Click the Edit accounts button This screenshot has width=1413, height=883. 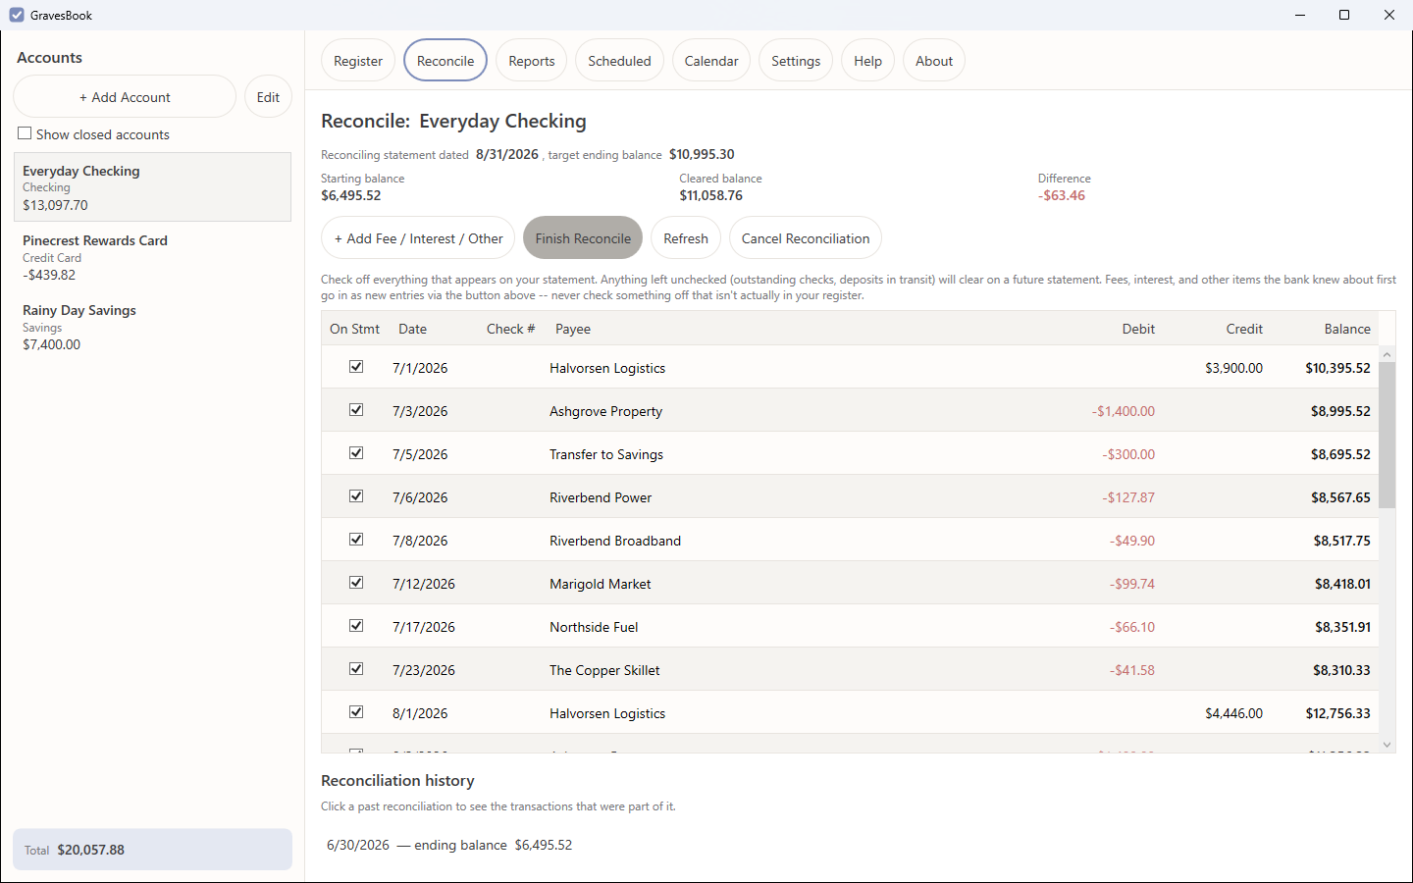pos(268,97)
